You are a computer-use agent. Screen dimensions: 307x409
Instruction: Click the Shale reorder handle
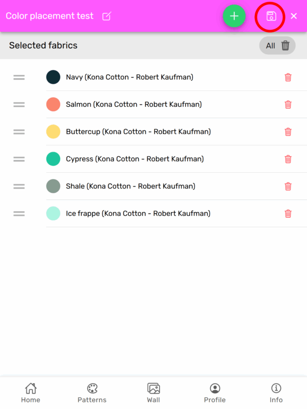pos(19,186)
